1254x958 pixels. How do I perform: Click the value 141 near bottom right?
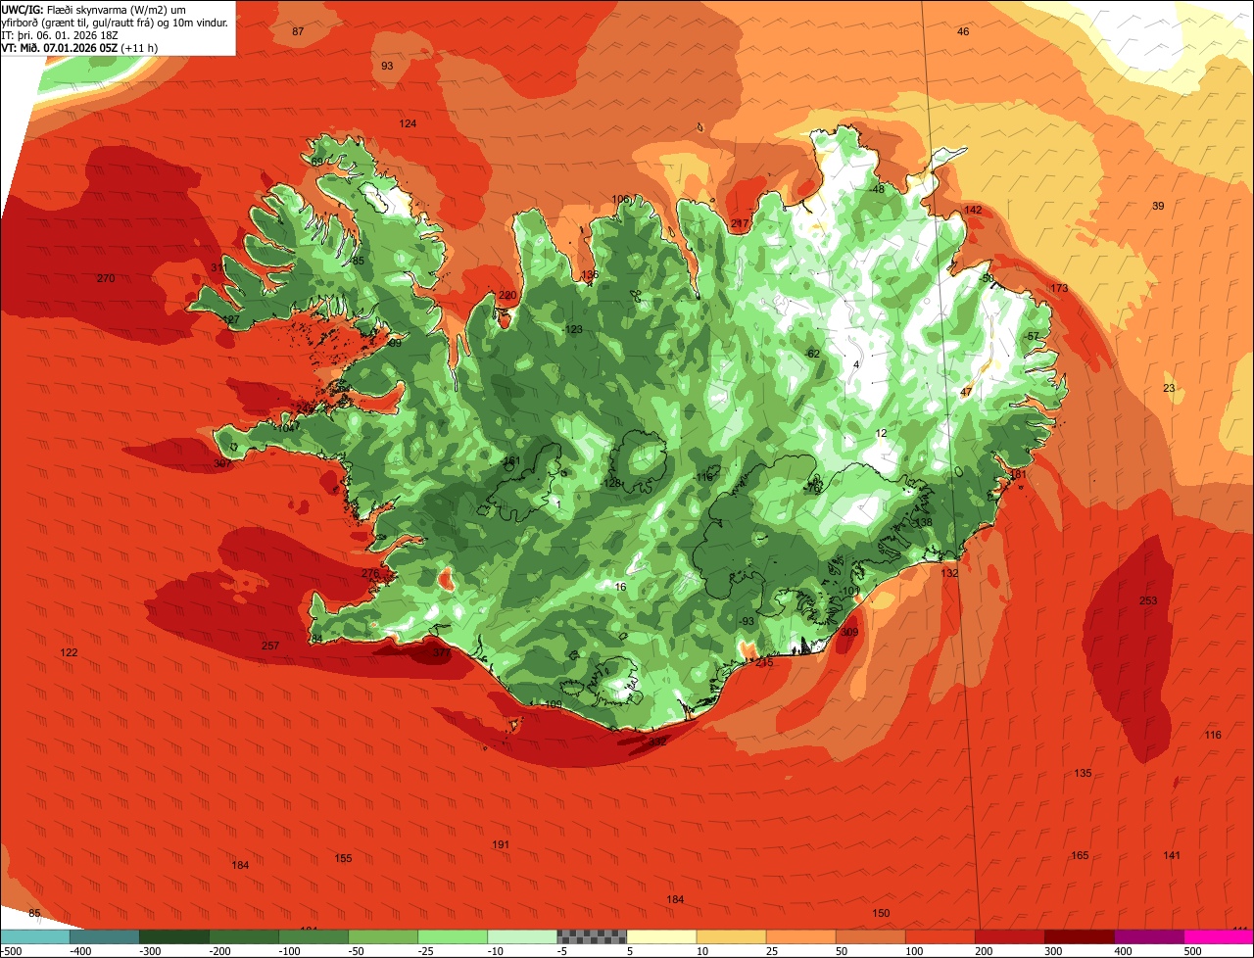coord(1172,856)
